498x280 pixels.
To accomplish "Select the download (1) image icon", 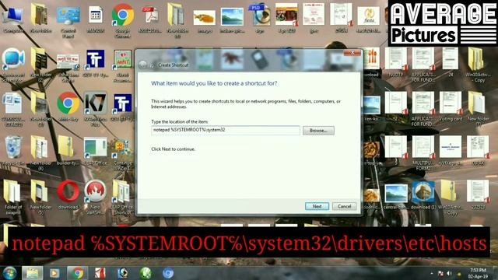I will coord(423,195).
